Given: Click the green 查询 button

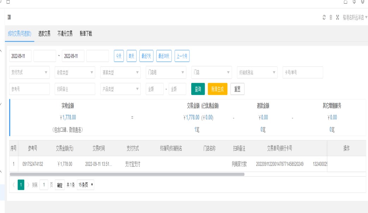Looking at the screenshot, I should click(x=198, y=89).
